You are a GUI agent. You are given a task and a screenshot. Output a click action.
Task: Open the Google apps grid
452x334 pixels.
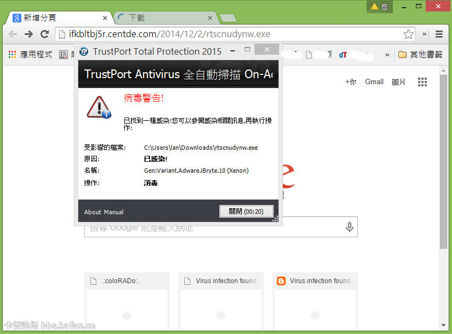point(422,82)
